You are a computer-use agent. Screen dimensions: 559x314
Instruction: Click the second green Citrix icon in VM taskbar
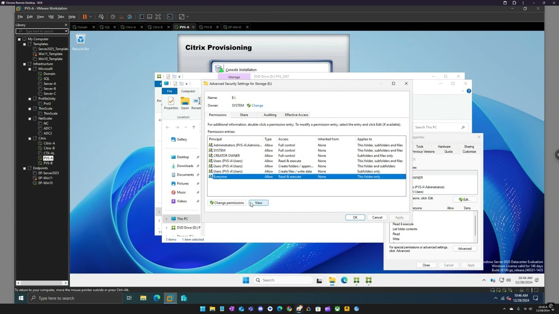click(x=369, y=280)
